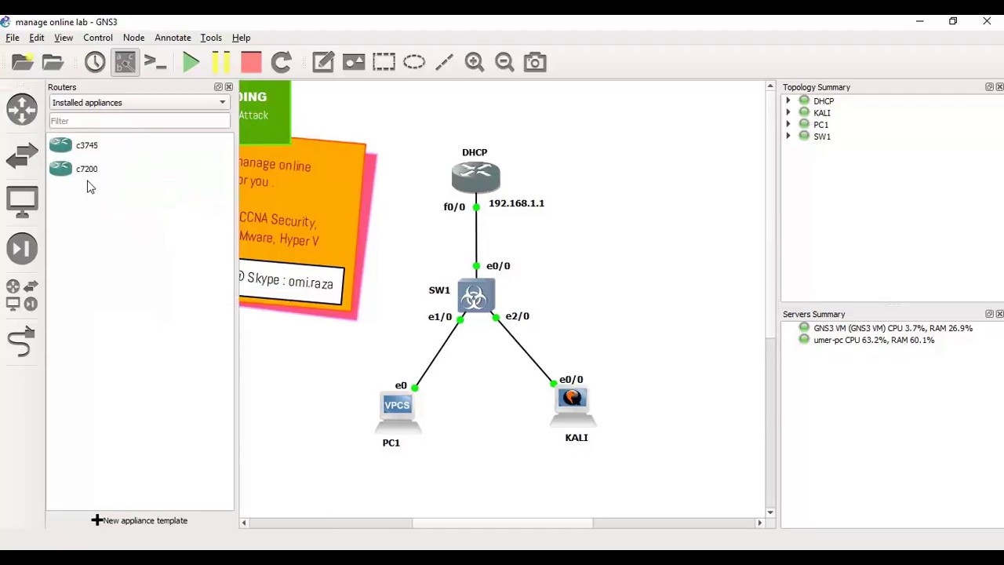Image resolution: width=1004 pixels, height=565 pixels.
Task: Open the Control menu
Action: (98, 38)
